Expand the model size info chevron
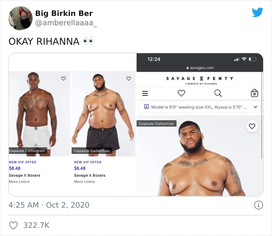Image resolution: width=272 pixels, height=236 pixels. click(255, 107)
